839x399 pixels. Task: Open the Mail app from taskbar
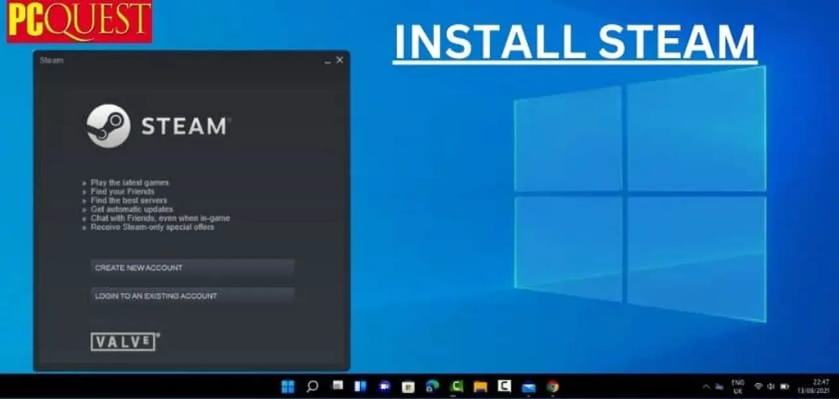tap(528, 387)
